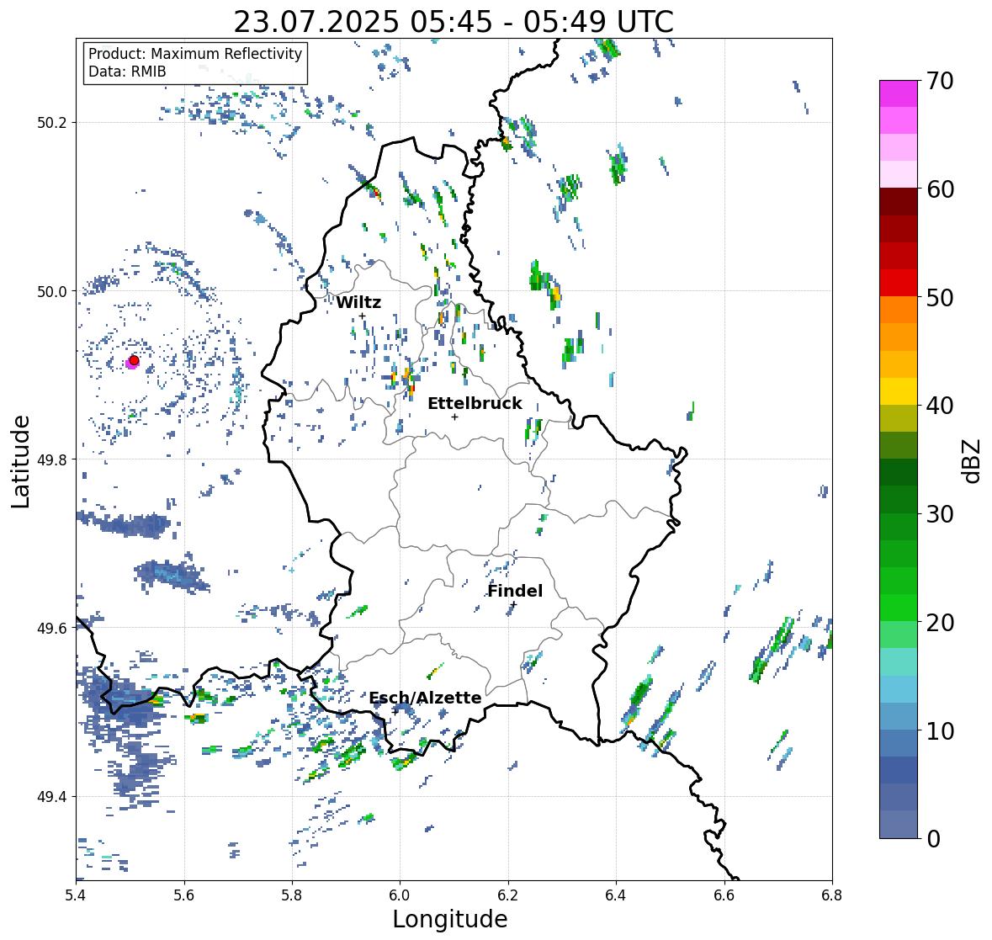The height and width of the screenshot is (940, 992).
Task: Pick the yellow colorbar segment above 40
Action: pyautogui.click(x=899, y=391)
